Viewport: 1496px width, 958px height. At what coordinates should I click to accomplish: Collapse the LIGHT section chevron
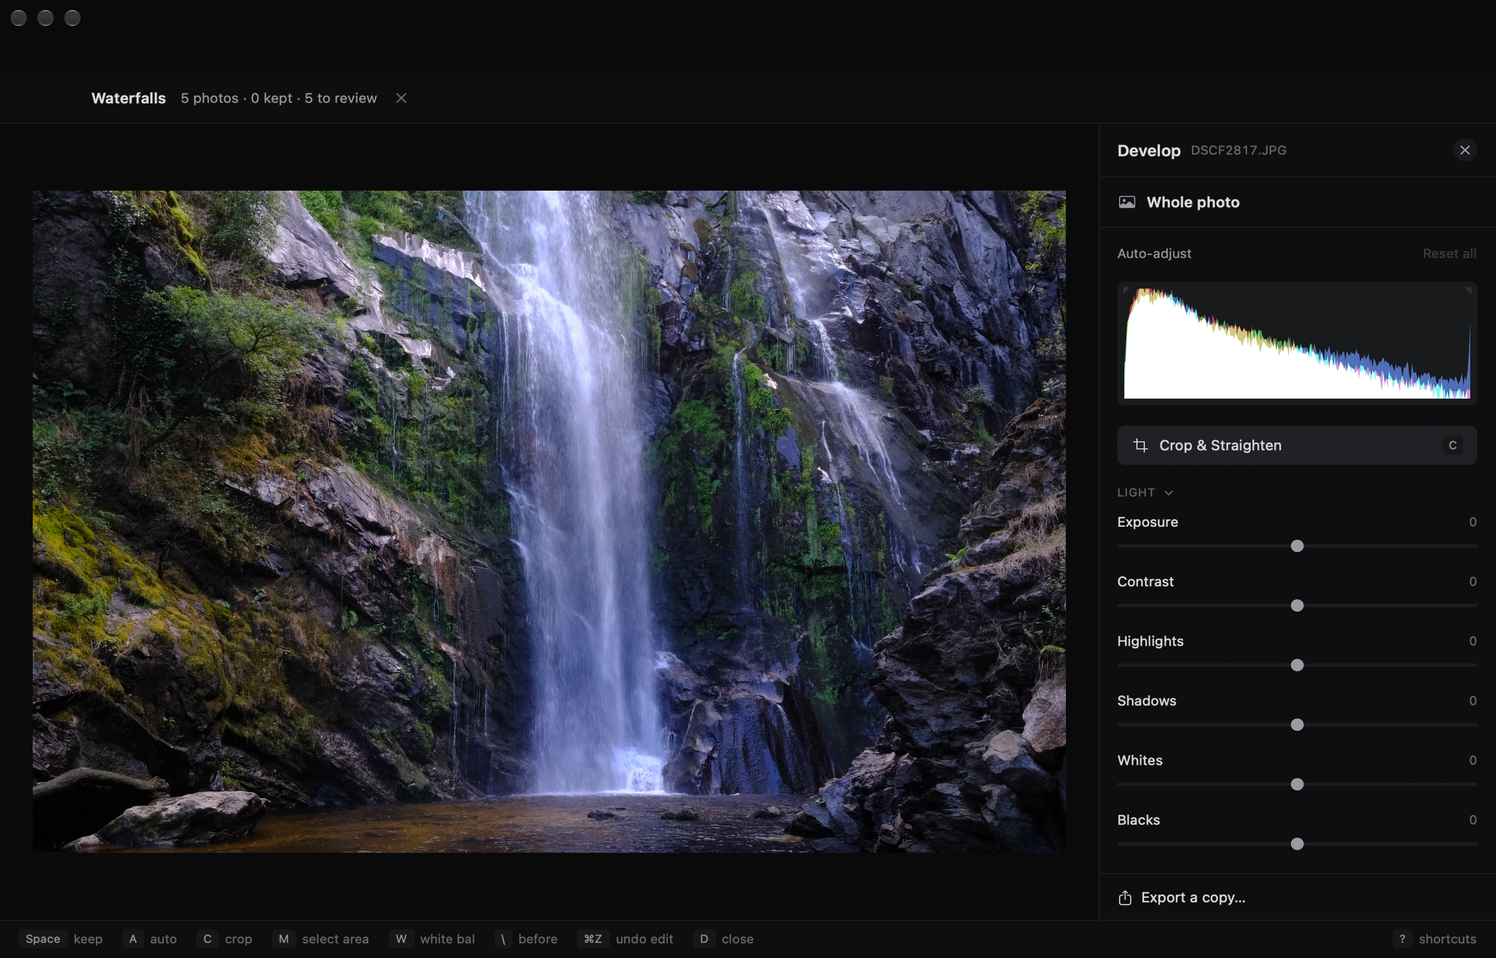pyautogui.click(x=1169, y=492)
